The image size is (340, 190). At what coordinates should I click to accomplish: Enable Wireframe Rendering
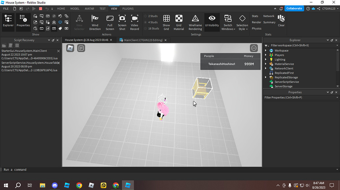[195, 22]
